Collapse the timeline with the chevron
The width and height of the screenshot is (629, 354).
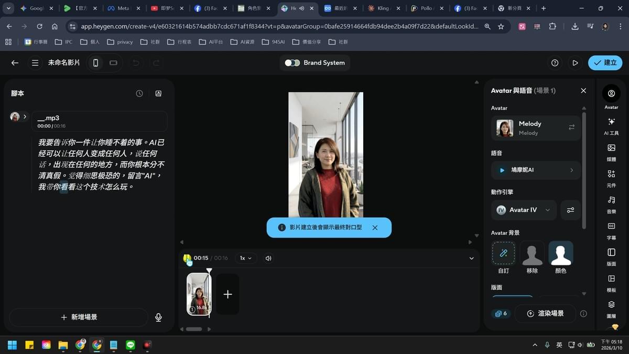[471, 258]
